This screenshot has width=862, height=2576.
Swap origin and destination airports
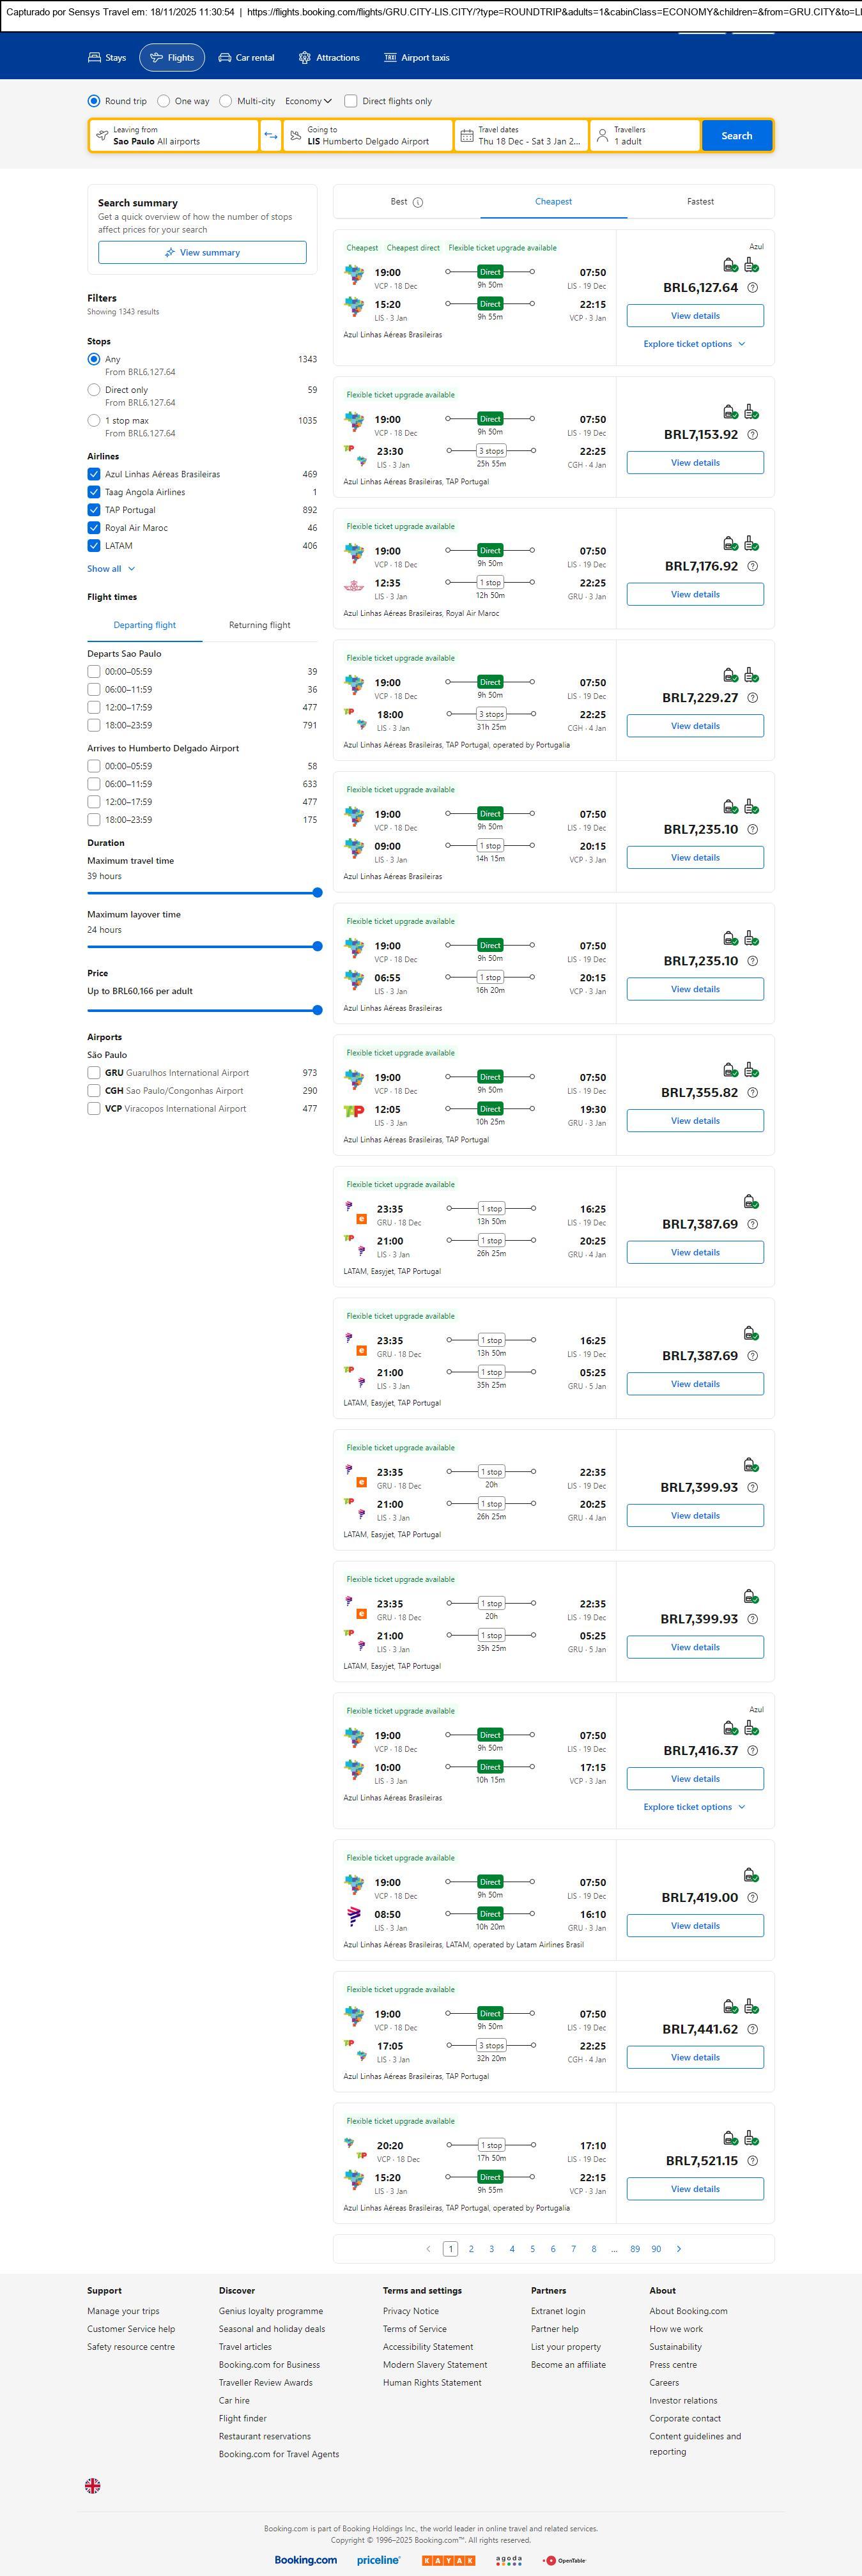point(270,136)
